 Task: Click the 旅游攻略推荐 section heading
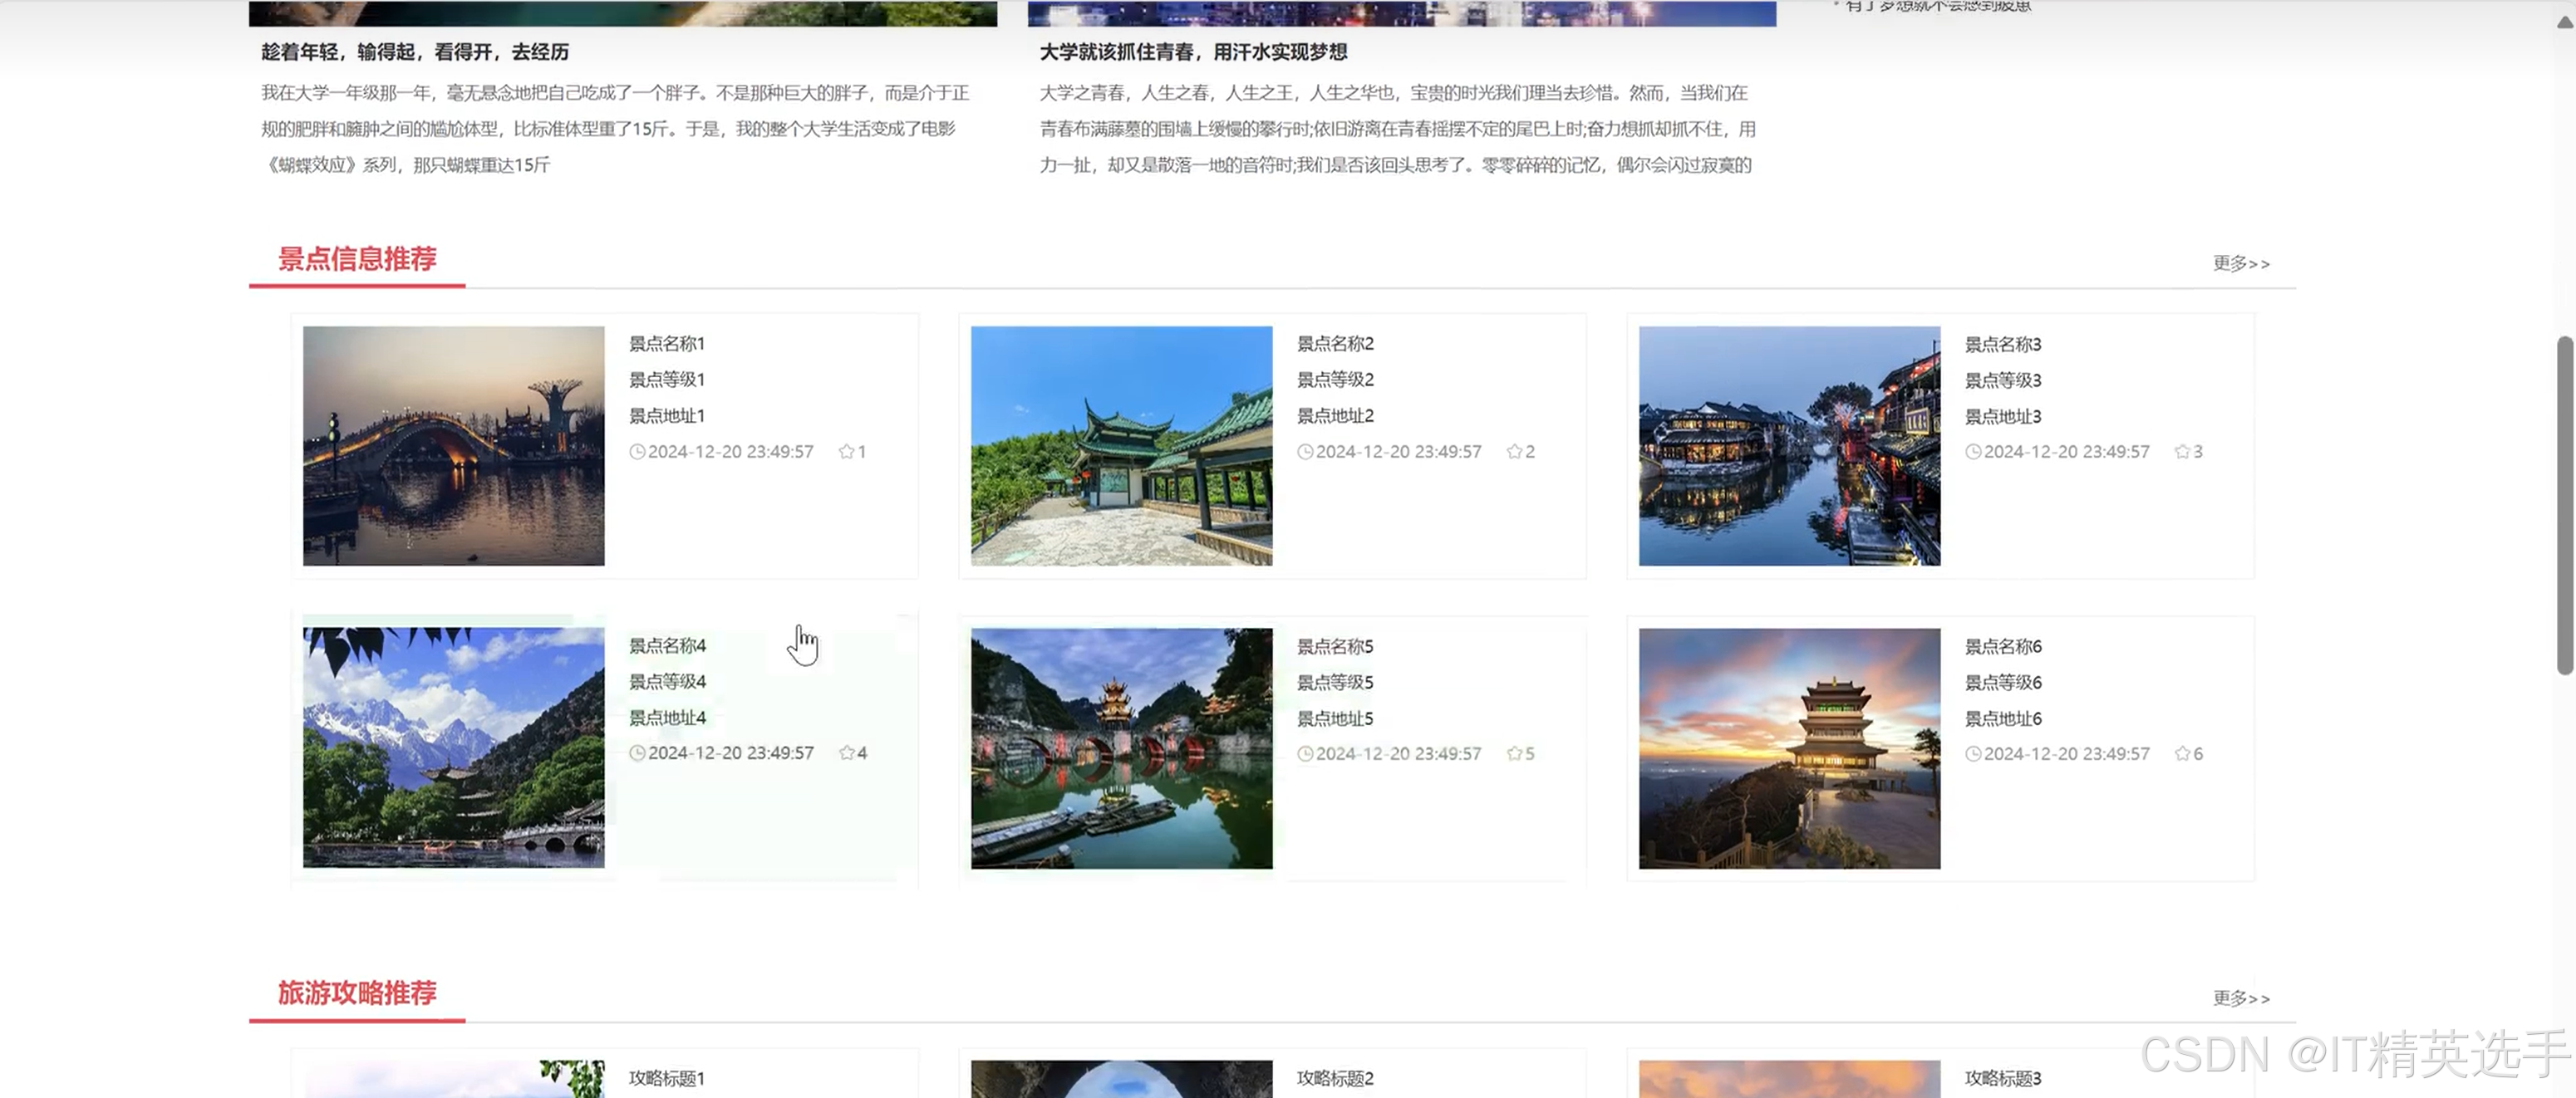click(x=357, y=993)
